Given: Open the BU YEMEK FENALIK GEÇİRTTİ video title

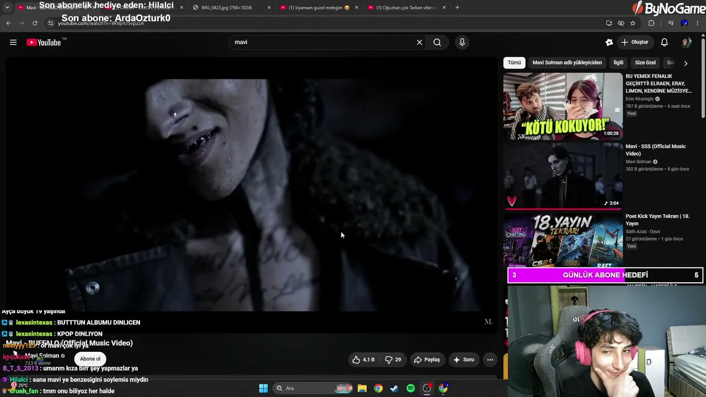Looking at the screenshot, I should [659, 83].
